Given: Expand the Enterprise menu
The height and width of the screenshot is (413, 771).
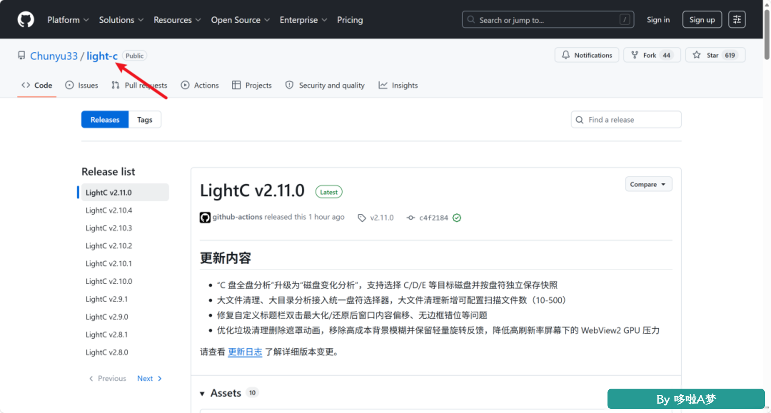Looking at the screenshot, I should [304, 20].
